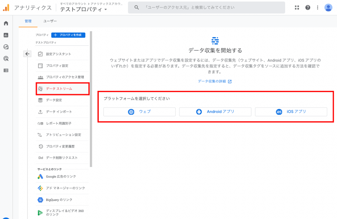The height and width of the screenshot is (219, 337).
Task: Click the search input field
Action: pos(206,7)
